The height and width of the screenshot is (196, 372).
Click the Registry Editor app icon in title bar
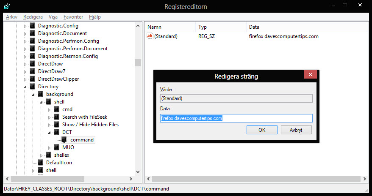[7, 6]
